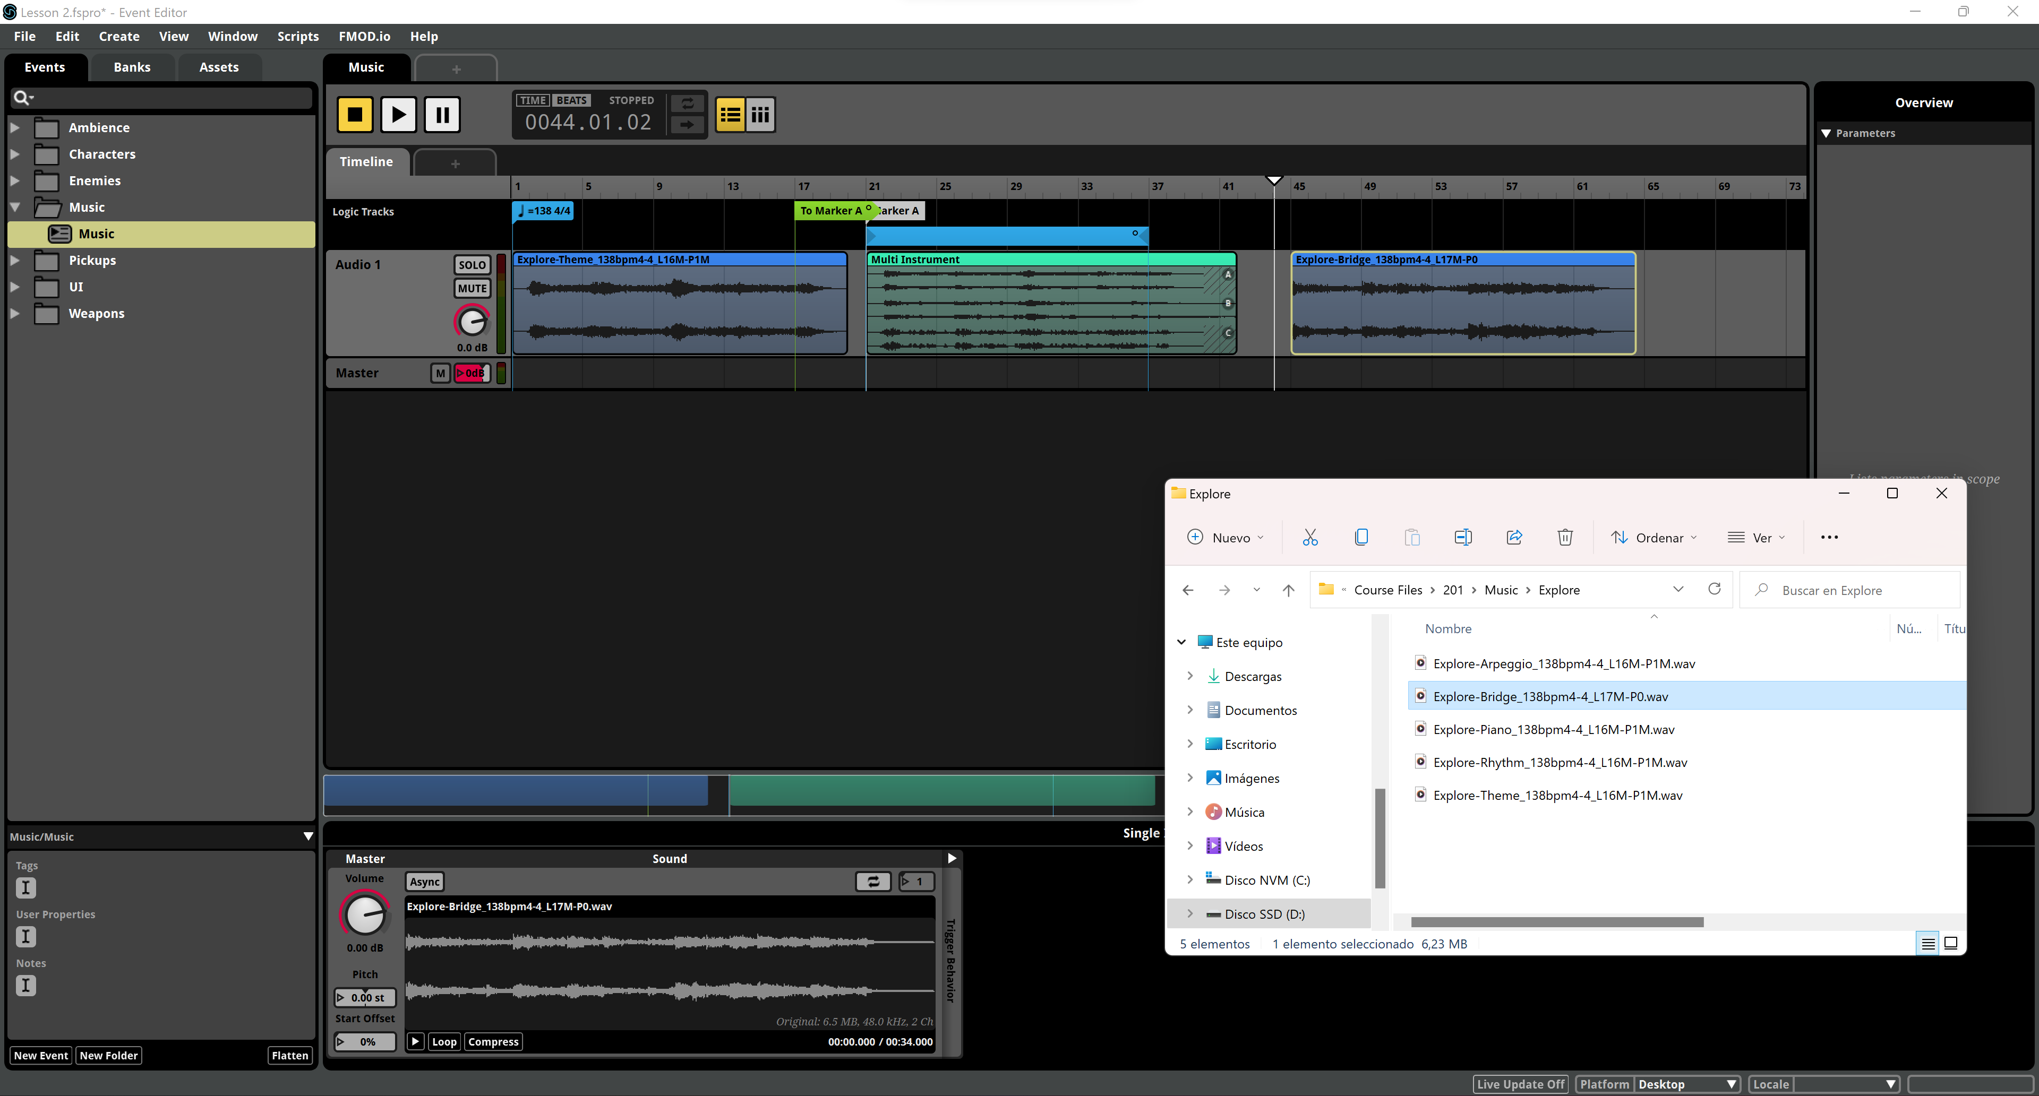Click the Flatten button

[x=290, y=1056]
